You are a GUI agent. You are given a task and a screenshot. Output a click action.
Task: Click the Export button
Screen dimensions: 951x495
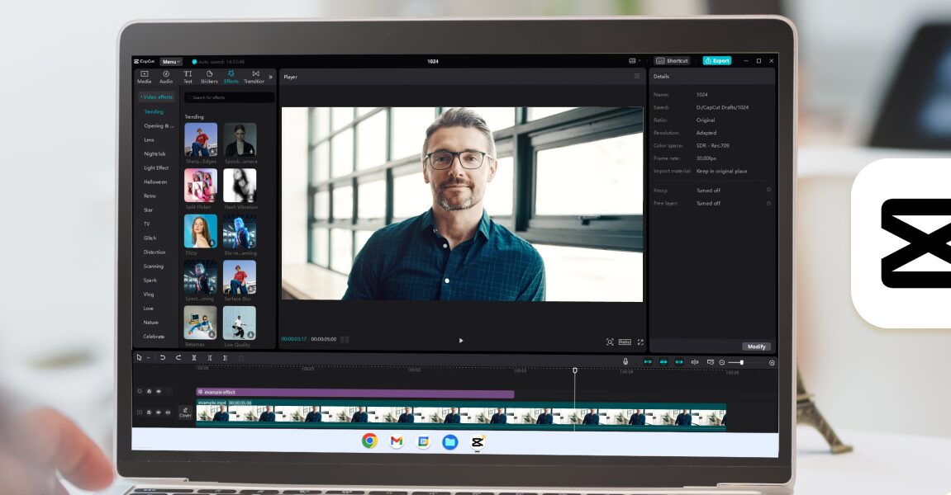tap(716, 61)
